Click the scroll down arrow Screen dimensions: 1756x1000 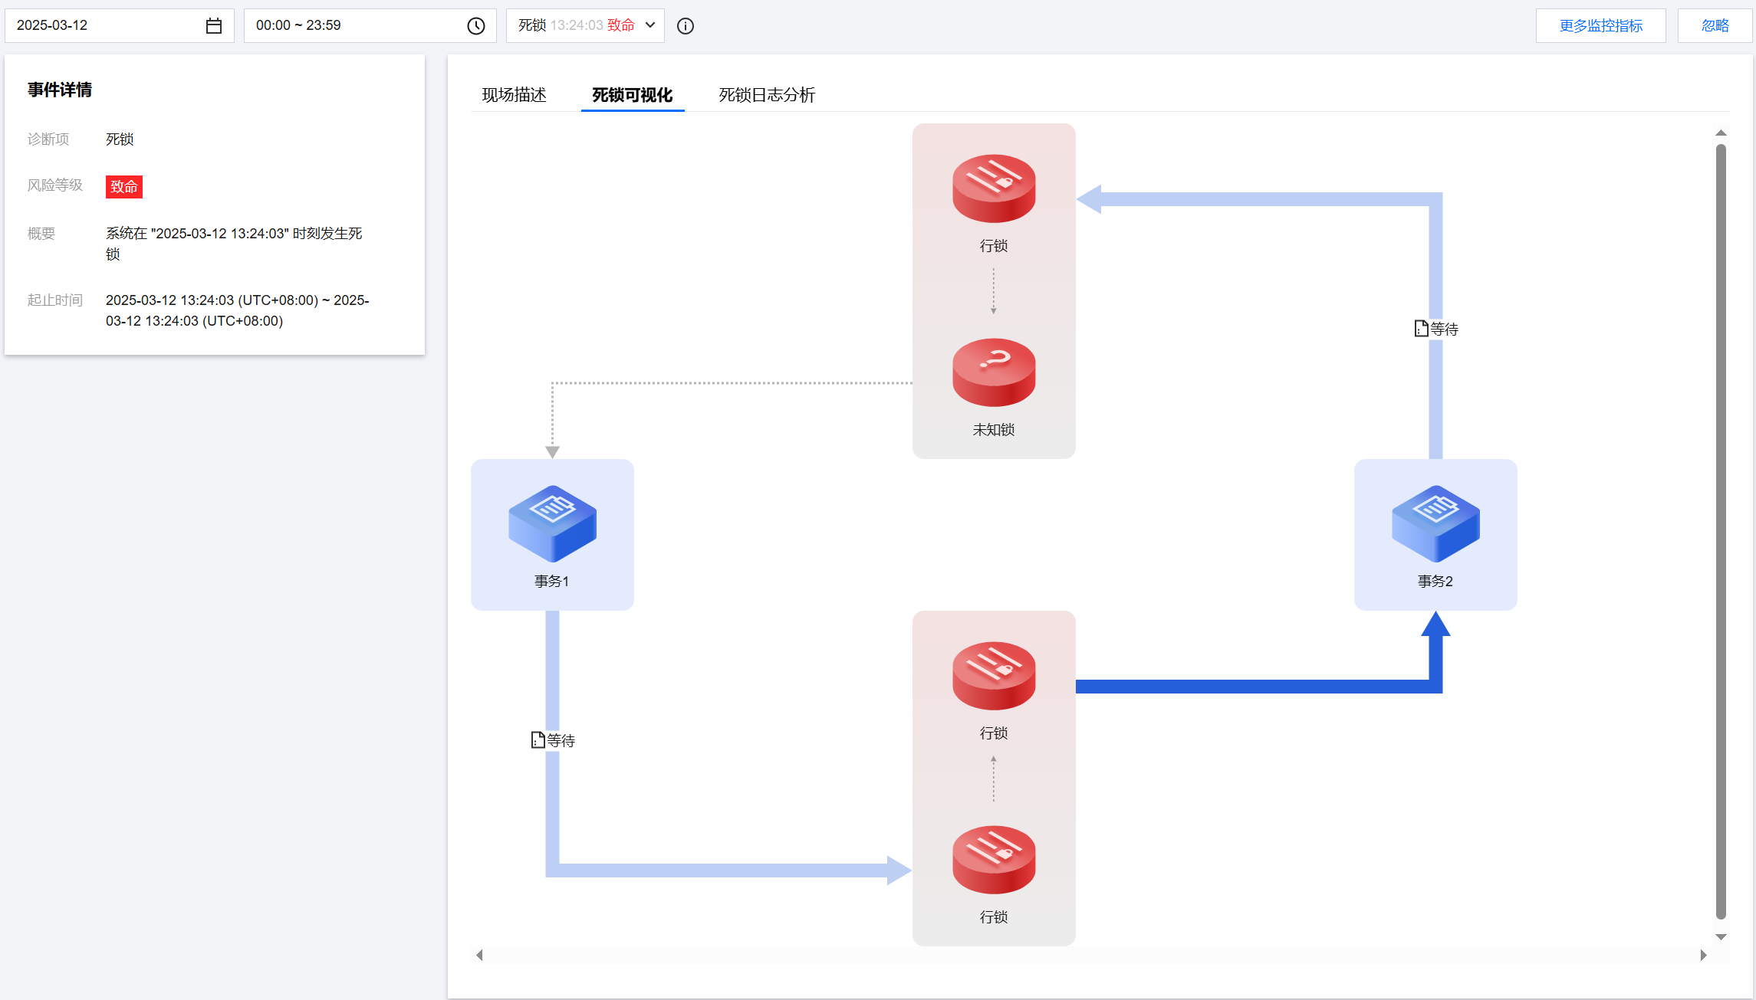pyautogui.click(x=1721, y=936)
